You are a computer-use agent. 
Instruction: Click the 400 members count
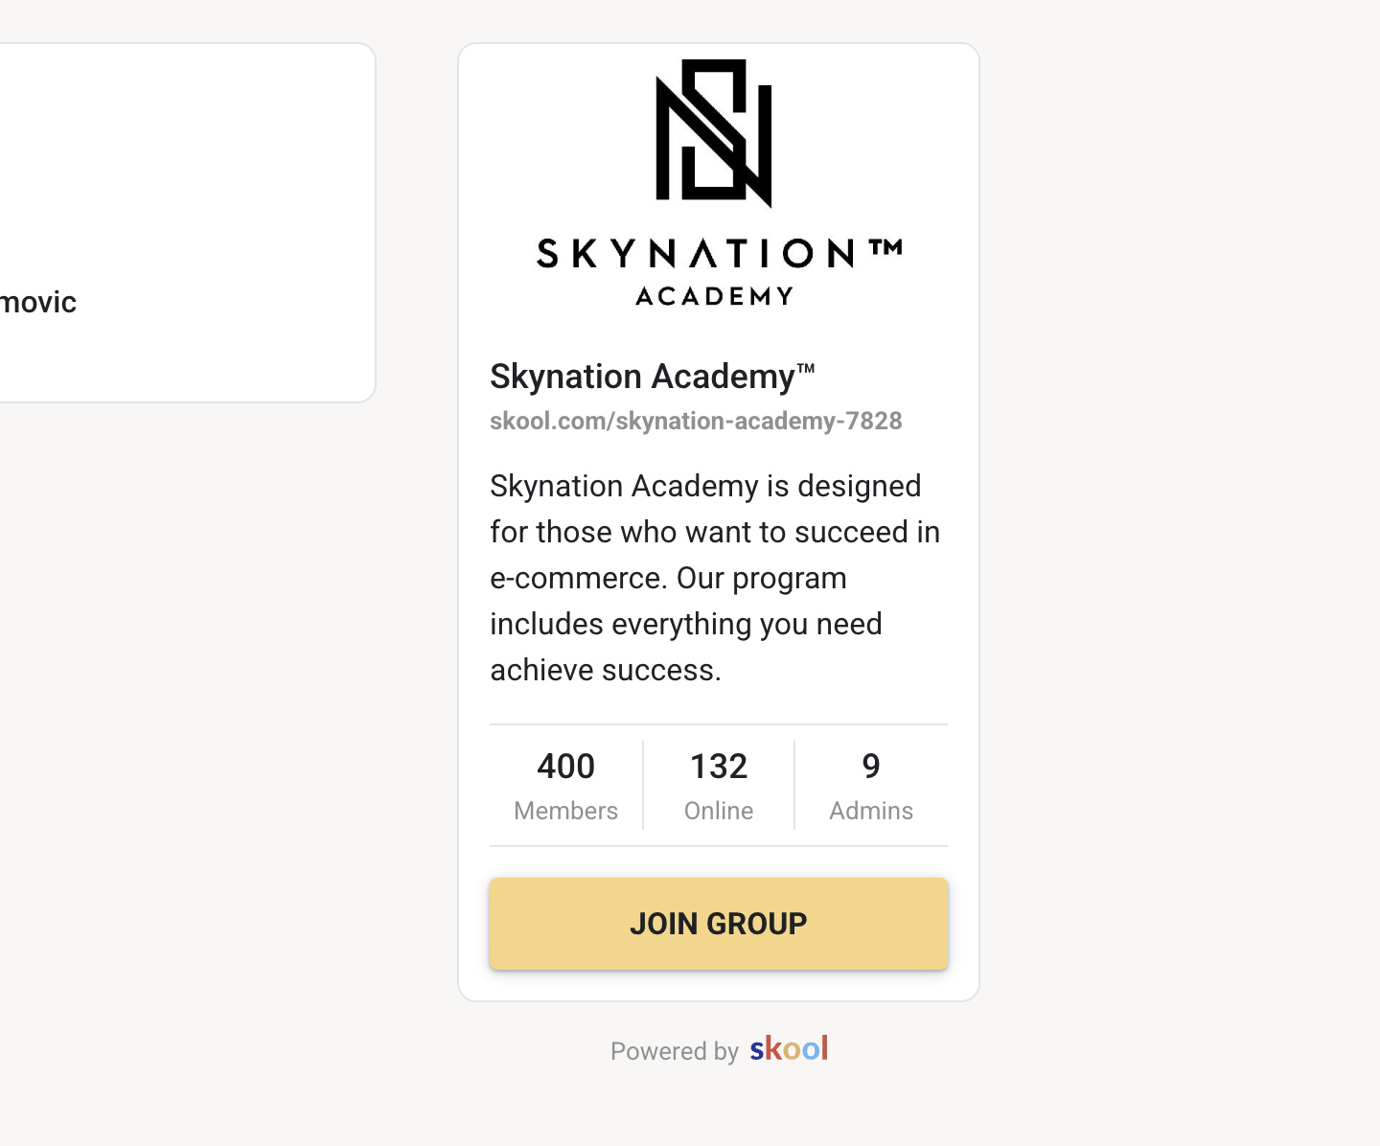[x=565, y=767]
